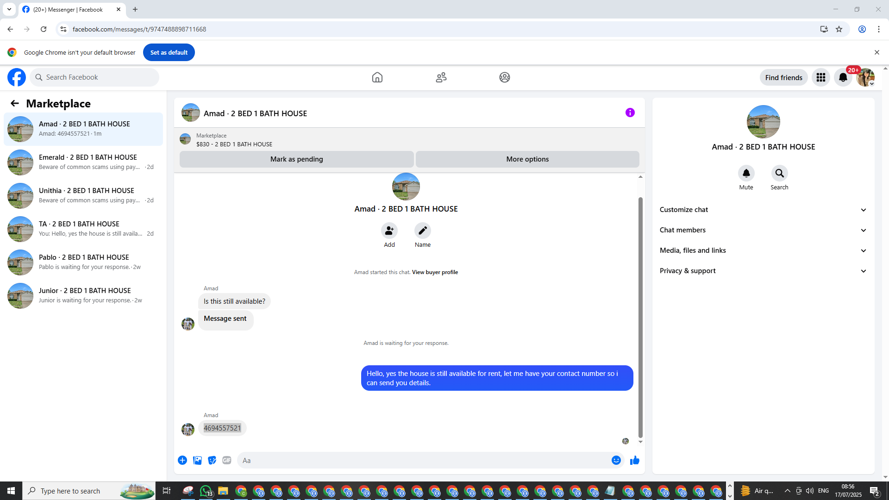
Task: Mute the conversation with the bell icon
Action: tap(746, 173)
